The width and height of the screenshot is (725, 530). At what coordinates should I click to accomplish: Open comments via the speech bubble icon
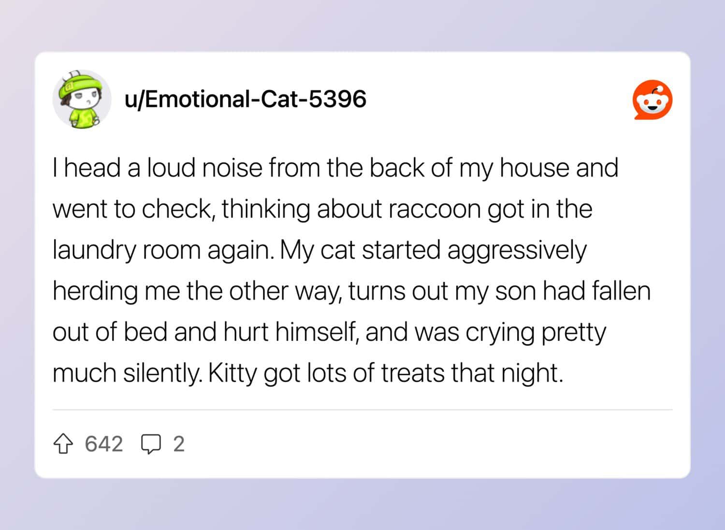(151, 444)
